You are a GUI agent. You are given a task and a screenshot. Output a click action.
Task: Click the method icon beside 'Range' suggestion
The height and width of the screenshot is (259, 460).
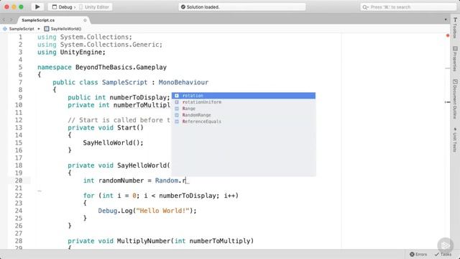(177, 109)
